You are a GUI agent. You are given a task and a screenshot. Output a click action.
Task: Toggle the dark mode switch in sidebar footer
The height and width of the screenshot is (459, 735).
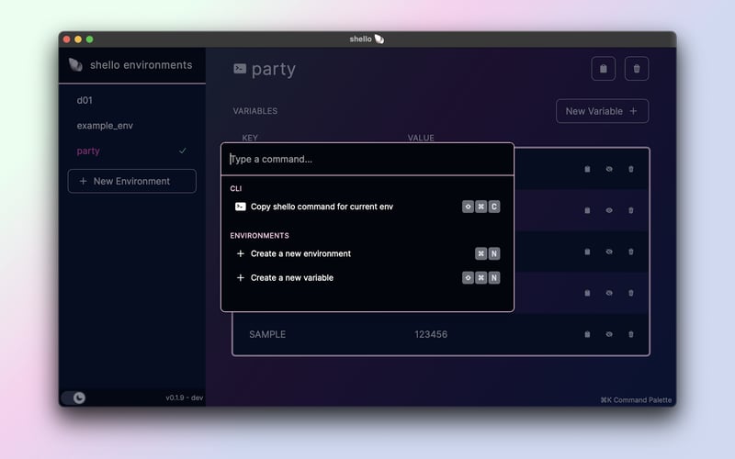(73, 397)
